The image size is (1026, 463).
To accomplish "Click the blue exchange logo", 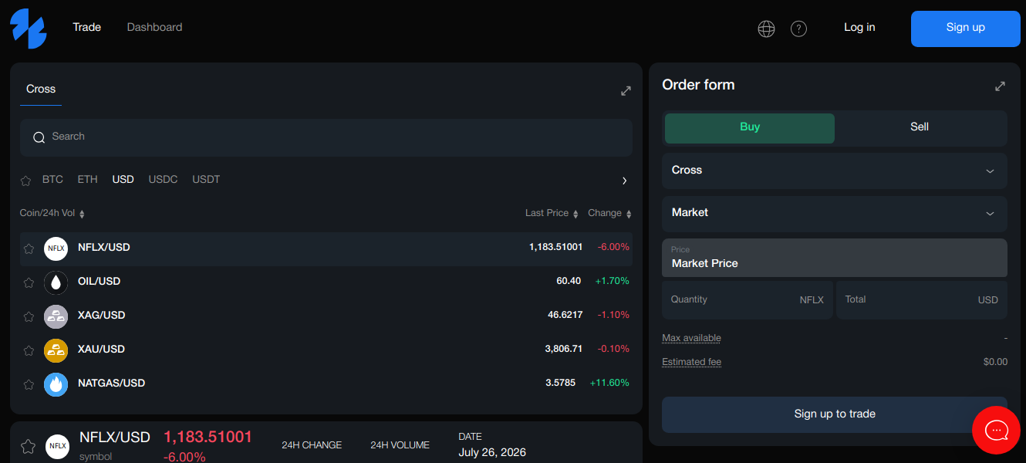I will click(x=29, y=29).
